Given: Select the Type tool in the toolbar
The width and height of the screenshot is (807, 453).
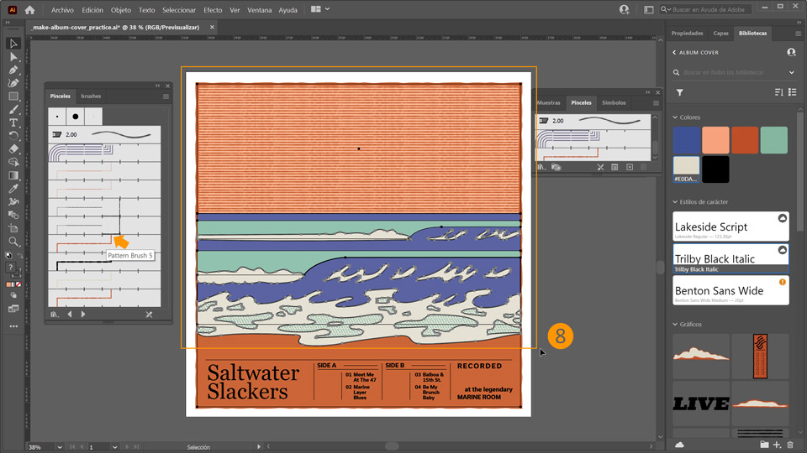Looking at the screenshot, I should (13, 122).
